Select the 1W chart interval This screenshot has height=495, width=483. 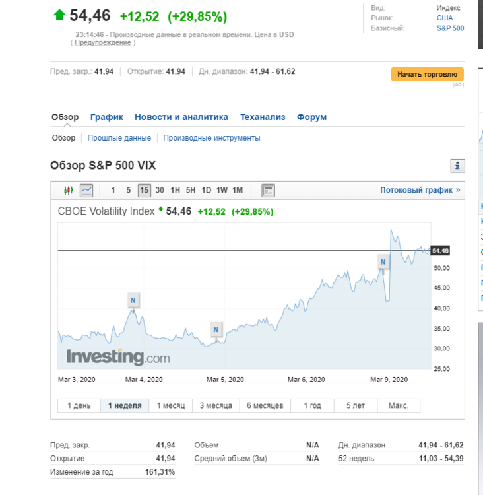coord(222,190)
